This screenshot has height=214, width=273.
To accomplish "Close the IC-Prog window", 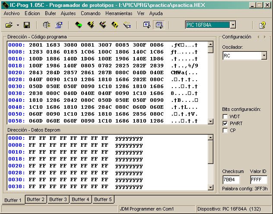I will click(x=267, y=5).
